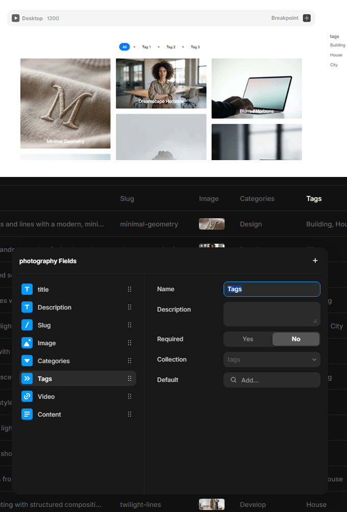Image resolution: width=347 pixels, height=512 pixels.
Task: Switch to the Tag 2 filter
Action: [x=170, y=47]
